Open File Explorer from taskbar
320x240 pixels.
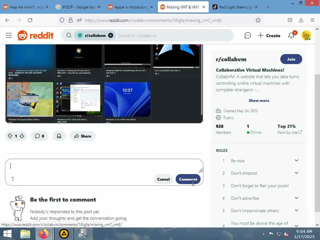25,234
